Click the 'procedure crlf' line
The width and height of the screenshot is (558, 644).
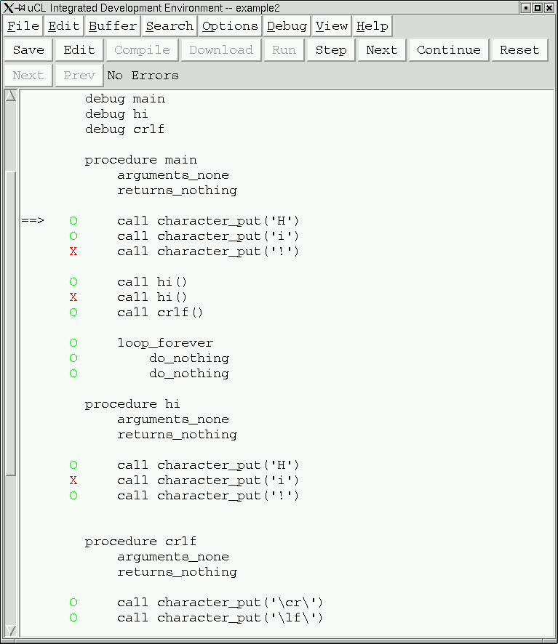140,542
